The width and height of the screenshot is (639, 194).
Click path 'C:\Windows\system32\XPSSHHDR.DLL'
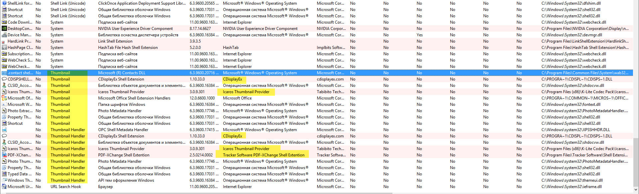pos(576,130)
